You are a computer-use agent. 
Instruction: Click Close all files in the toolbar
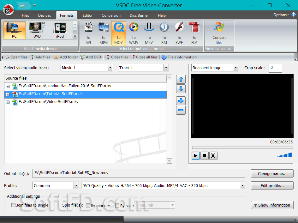click(144, 57)
